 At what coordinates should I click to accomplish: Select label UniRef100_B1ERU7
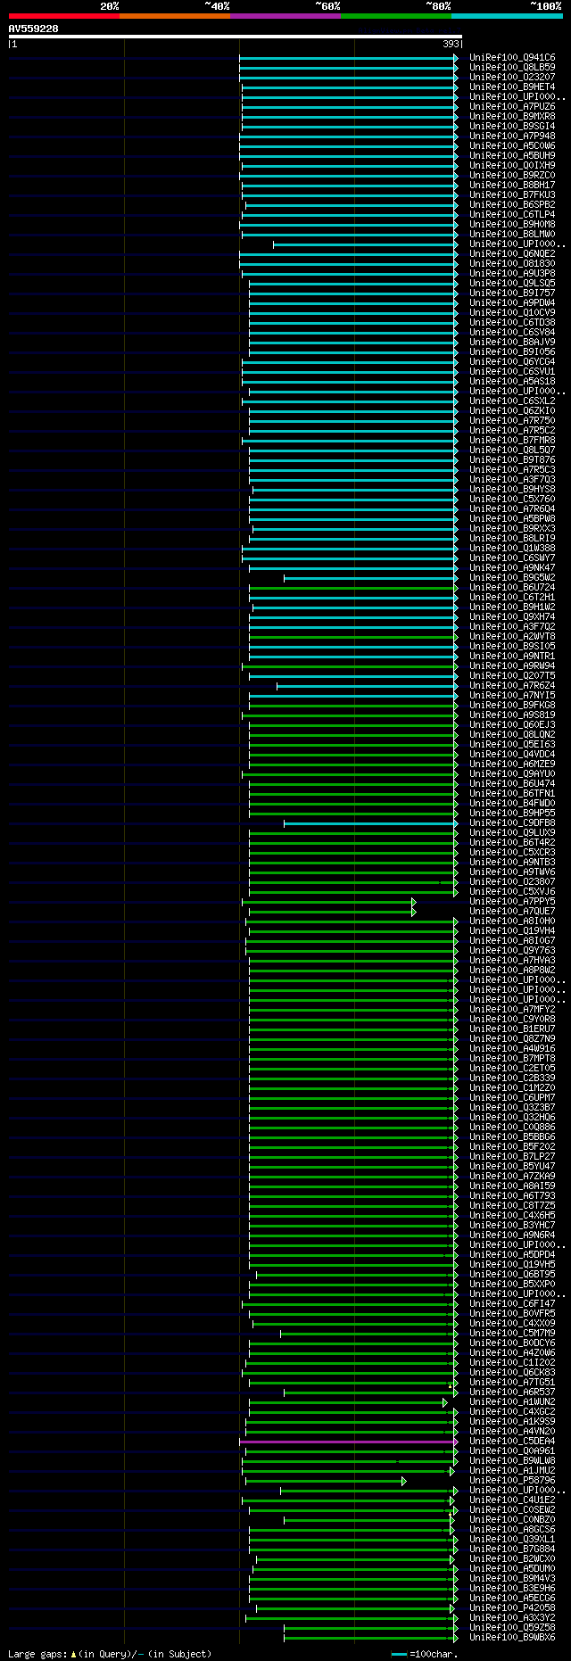click(x=512, y=1029)
